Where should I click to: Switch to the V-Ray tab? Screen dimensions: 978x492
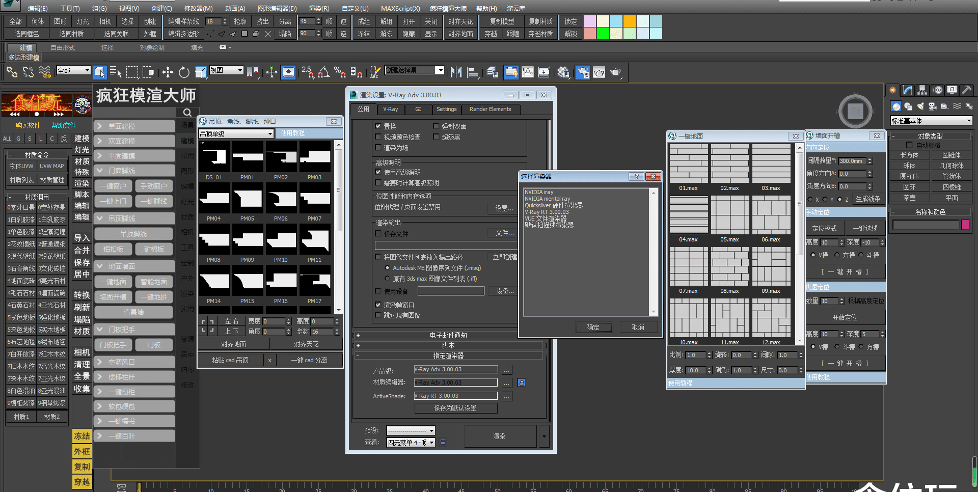point(391,109)
